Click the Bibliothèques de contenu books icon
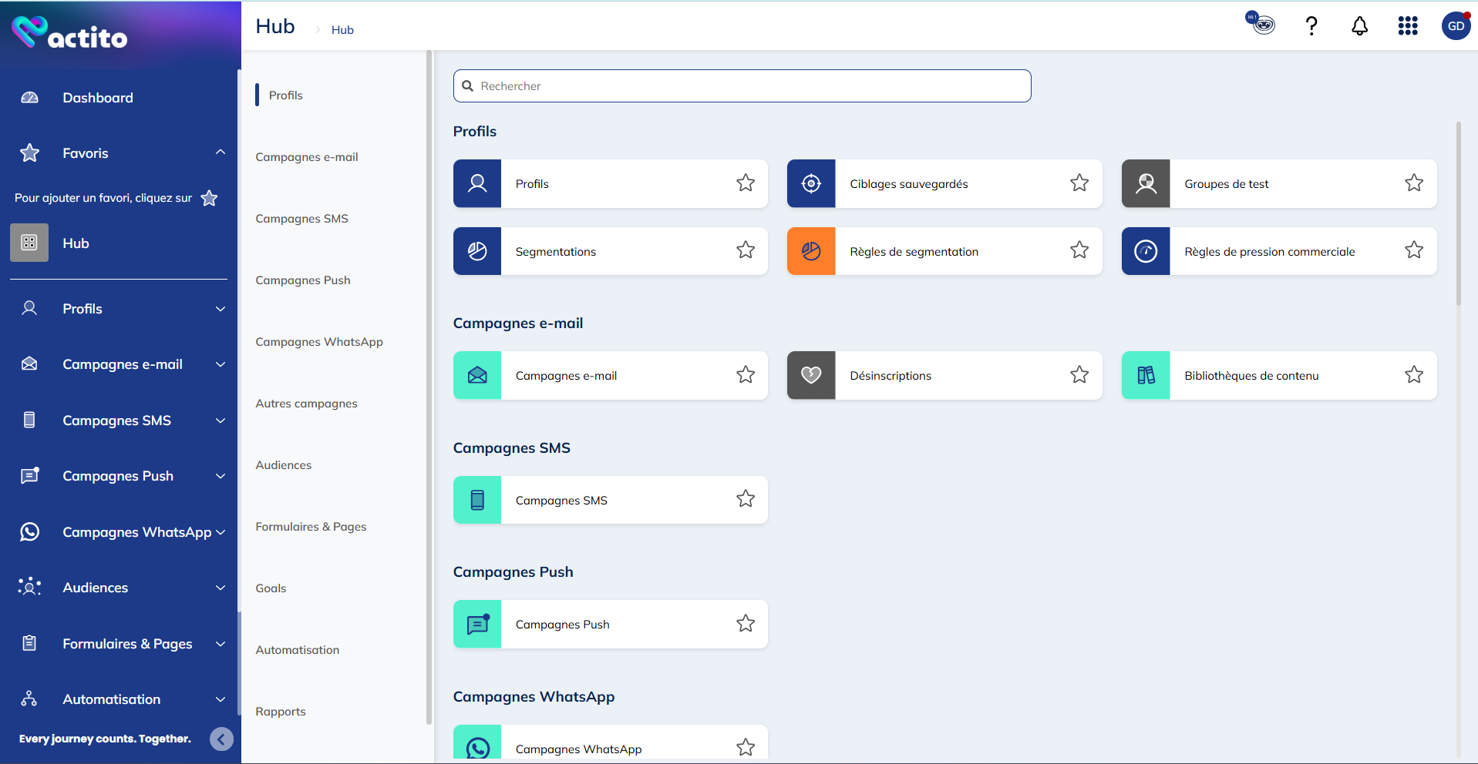Image resolution: width=1478 pixels, height=764 pixels. 1146,375
